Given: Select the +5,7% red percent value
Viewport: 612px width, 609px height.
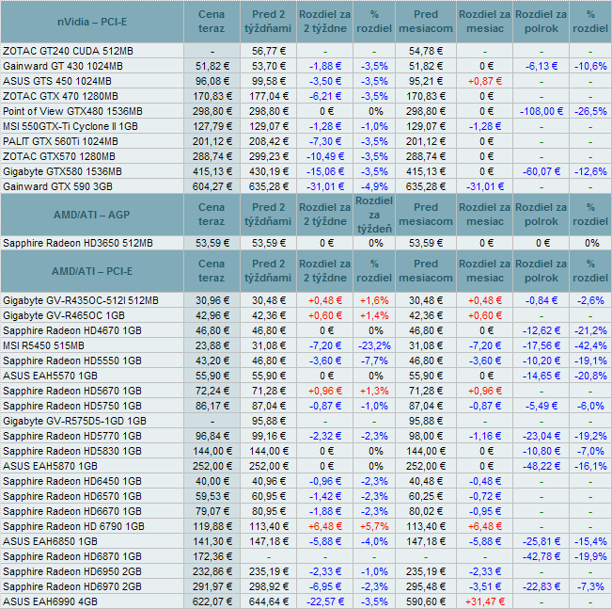Looking at the screenshot, I should pos(374,526).
